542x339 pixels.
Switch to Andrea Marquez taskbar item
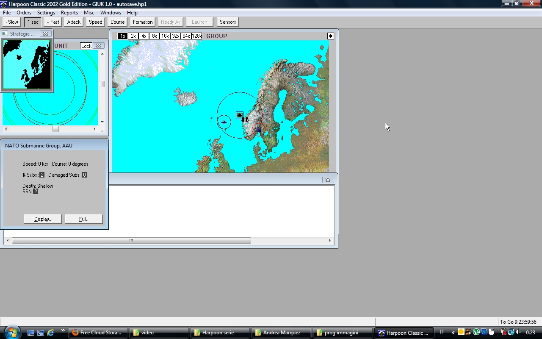click(281, 333)
